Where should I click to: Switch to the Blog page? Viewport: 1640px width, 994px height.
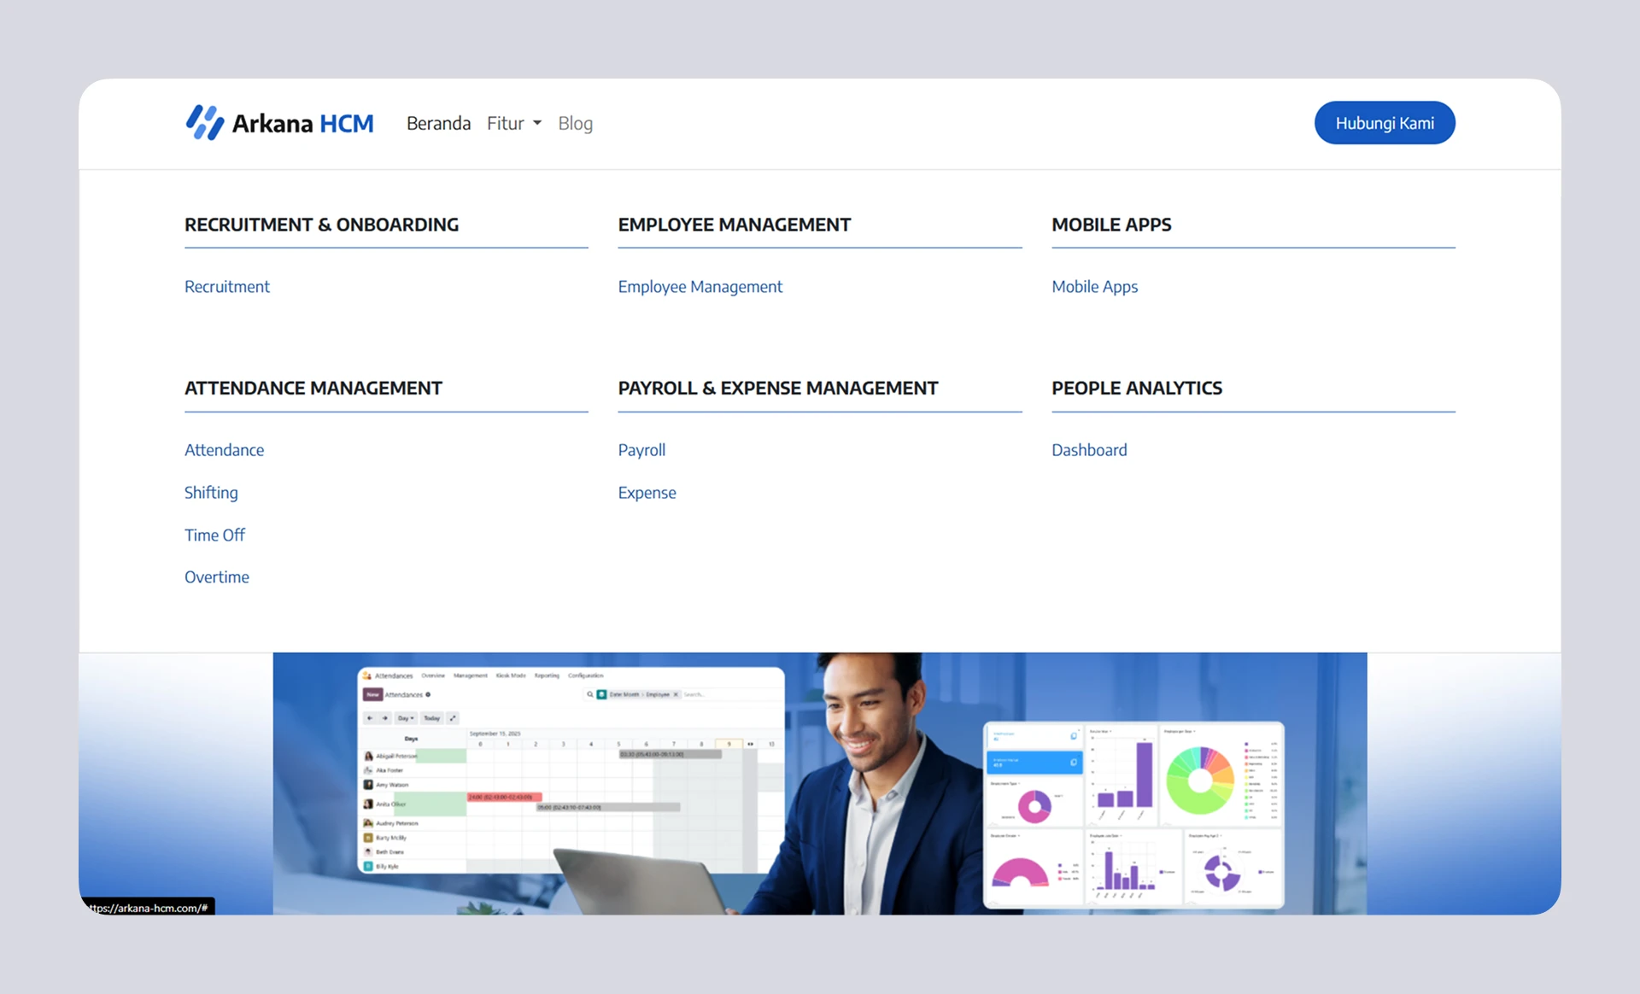tap(575, 123)
